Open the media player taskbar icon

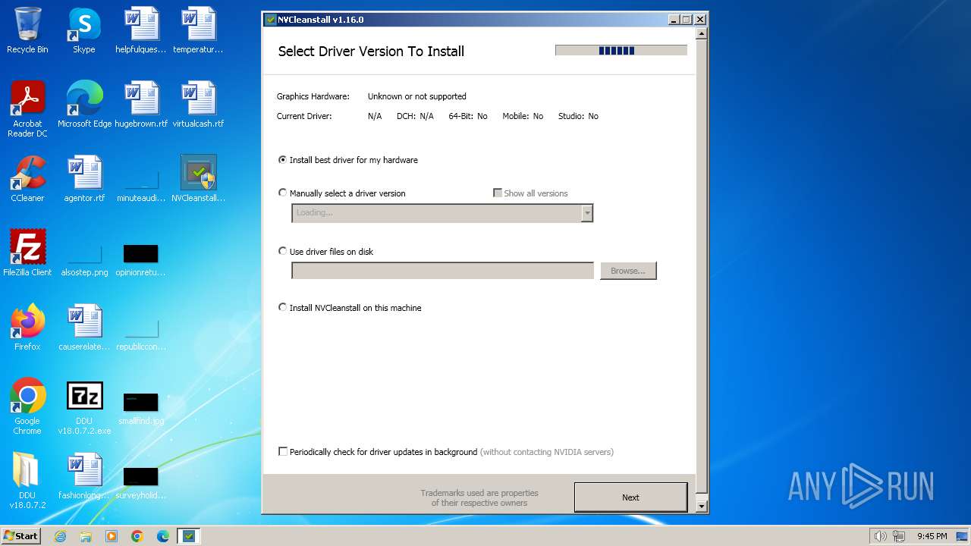112,536
